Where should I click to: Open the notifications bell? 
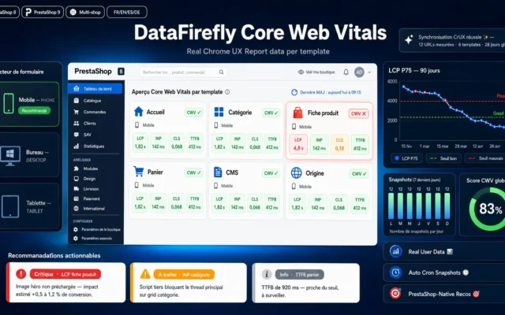[x=346, y=72]
